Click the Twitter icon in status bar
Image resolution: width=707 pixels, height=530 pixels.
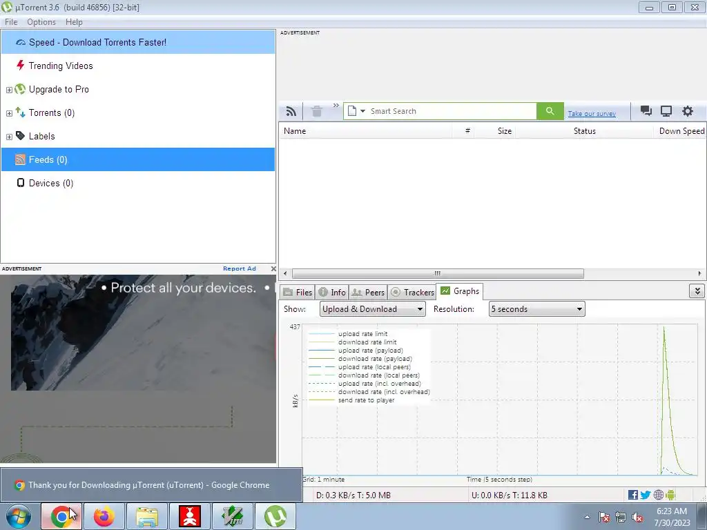click(x=646, y=495)
